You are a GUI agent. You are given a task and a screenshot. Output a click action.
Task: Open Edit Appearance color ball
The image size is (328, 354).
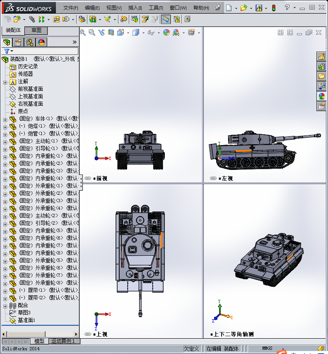(166, 33)
